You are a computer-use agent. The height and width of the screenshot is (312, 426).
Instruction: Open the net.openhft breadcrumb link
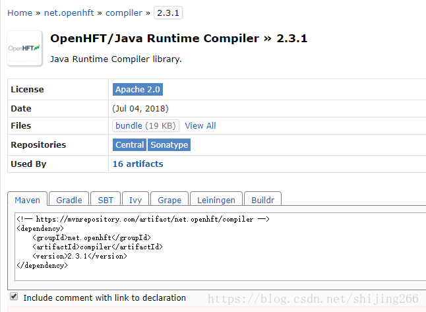[x=69, y=13]
